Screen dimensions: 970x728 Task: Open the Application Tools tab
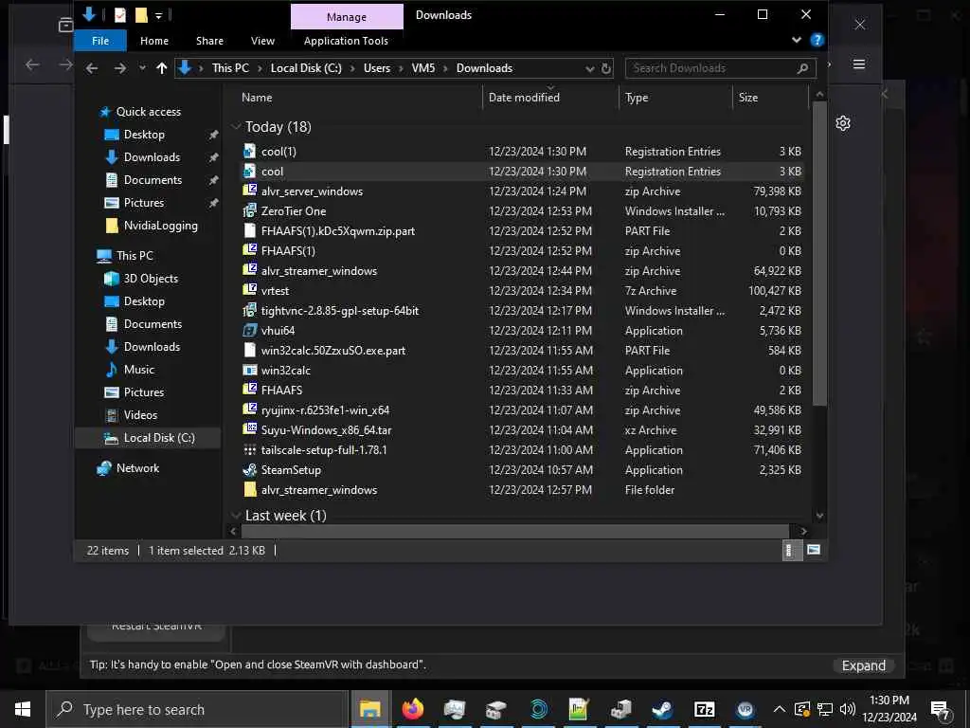pos(346,41)
